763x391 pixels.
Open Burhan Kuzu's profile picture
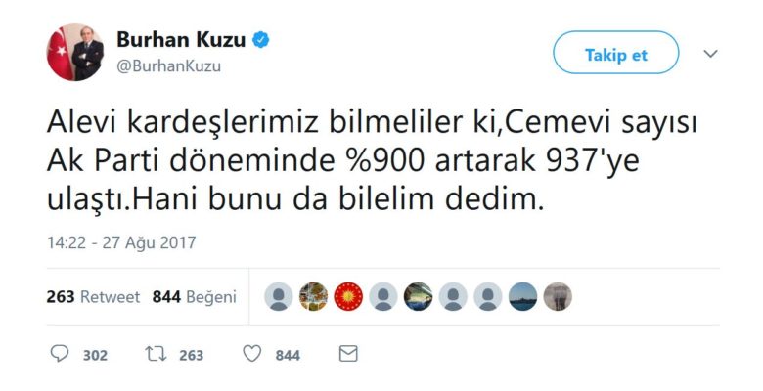75,52
